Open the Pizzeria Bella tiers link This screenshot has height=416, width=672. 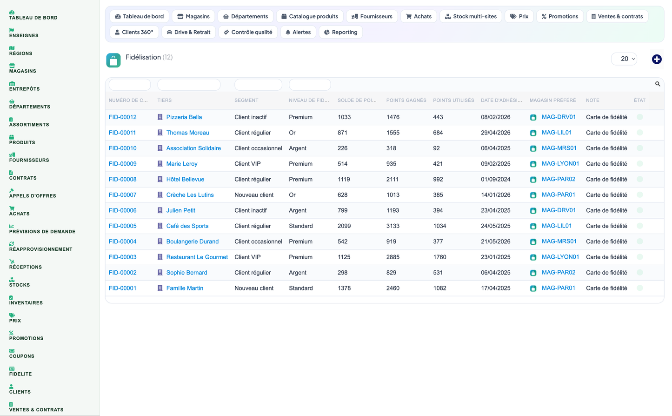(184, 117)
